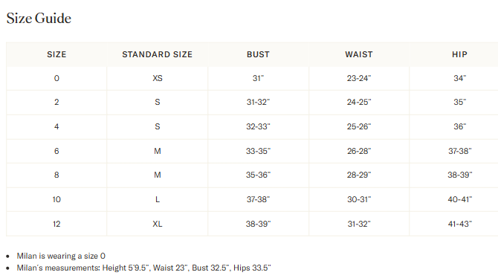Select the 33-35" bust measurement cell
Image resolution: width=498 pixels, height=278 pixels.
(258, 151)
